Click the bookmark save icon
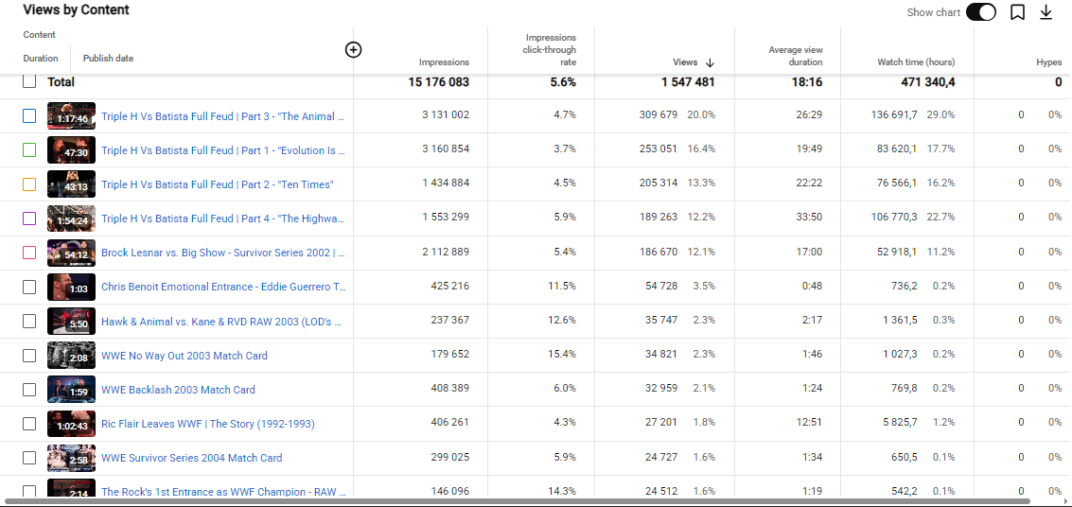Screen dimensions: 1072x507 (x=1017, y=12)
